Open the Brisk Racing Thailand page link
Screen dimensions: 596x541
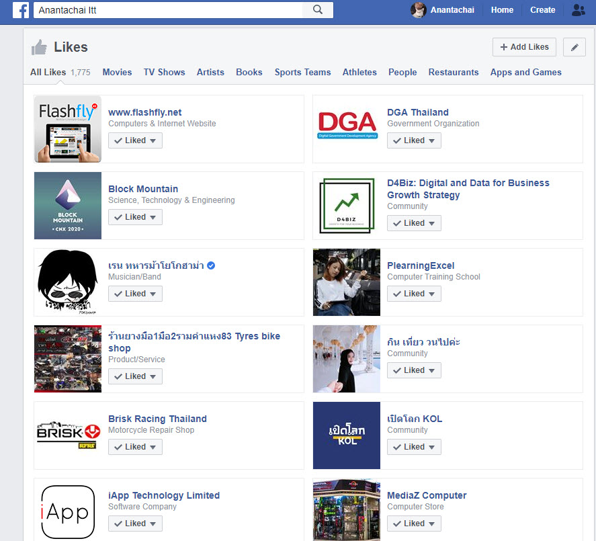coord(157,419)
